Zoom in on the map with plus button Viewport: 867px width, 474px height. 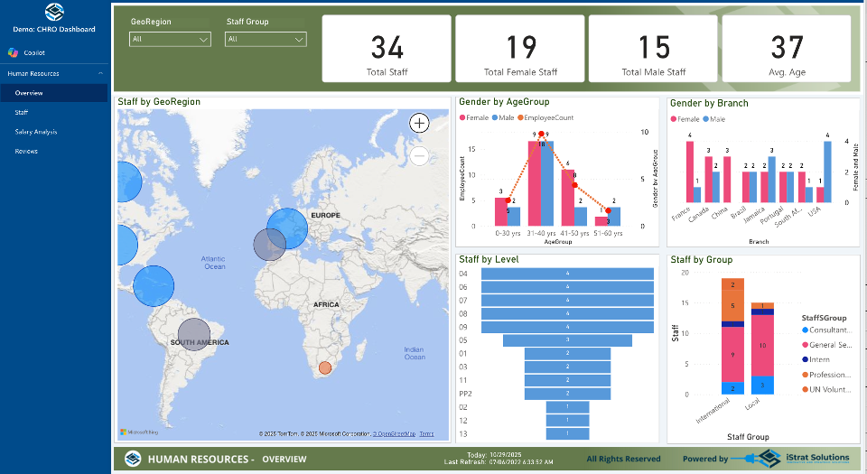tap(419, 123)
